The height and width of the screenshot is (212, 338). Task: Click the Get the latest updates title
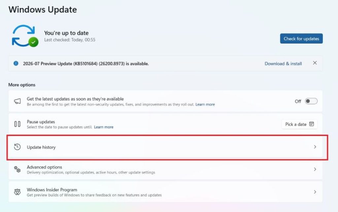(x=75, y=99)
